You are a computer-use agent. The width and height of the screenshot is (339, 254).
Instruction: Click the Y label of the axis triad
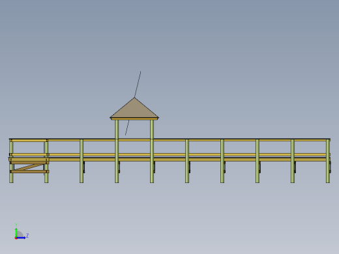pos(16,225)
